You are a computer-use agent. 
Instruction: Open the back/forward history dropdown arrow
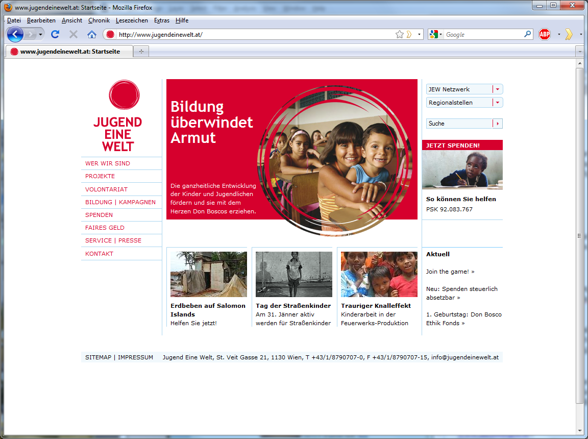[x=40, y=35]
